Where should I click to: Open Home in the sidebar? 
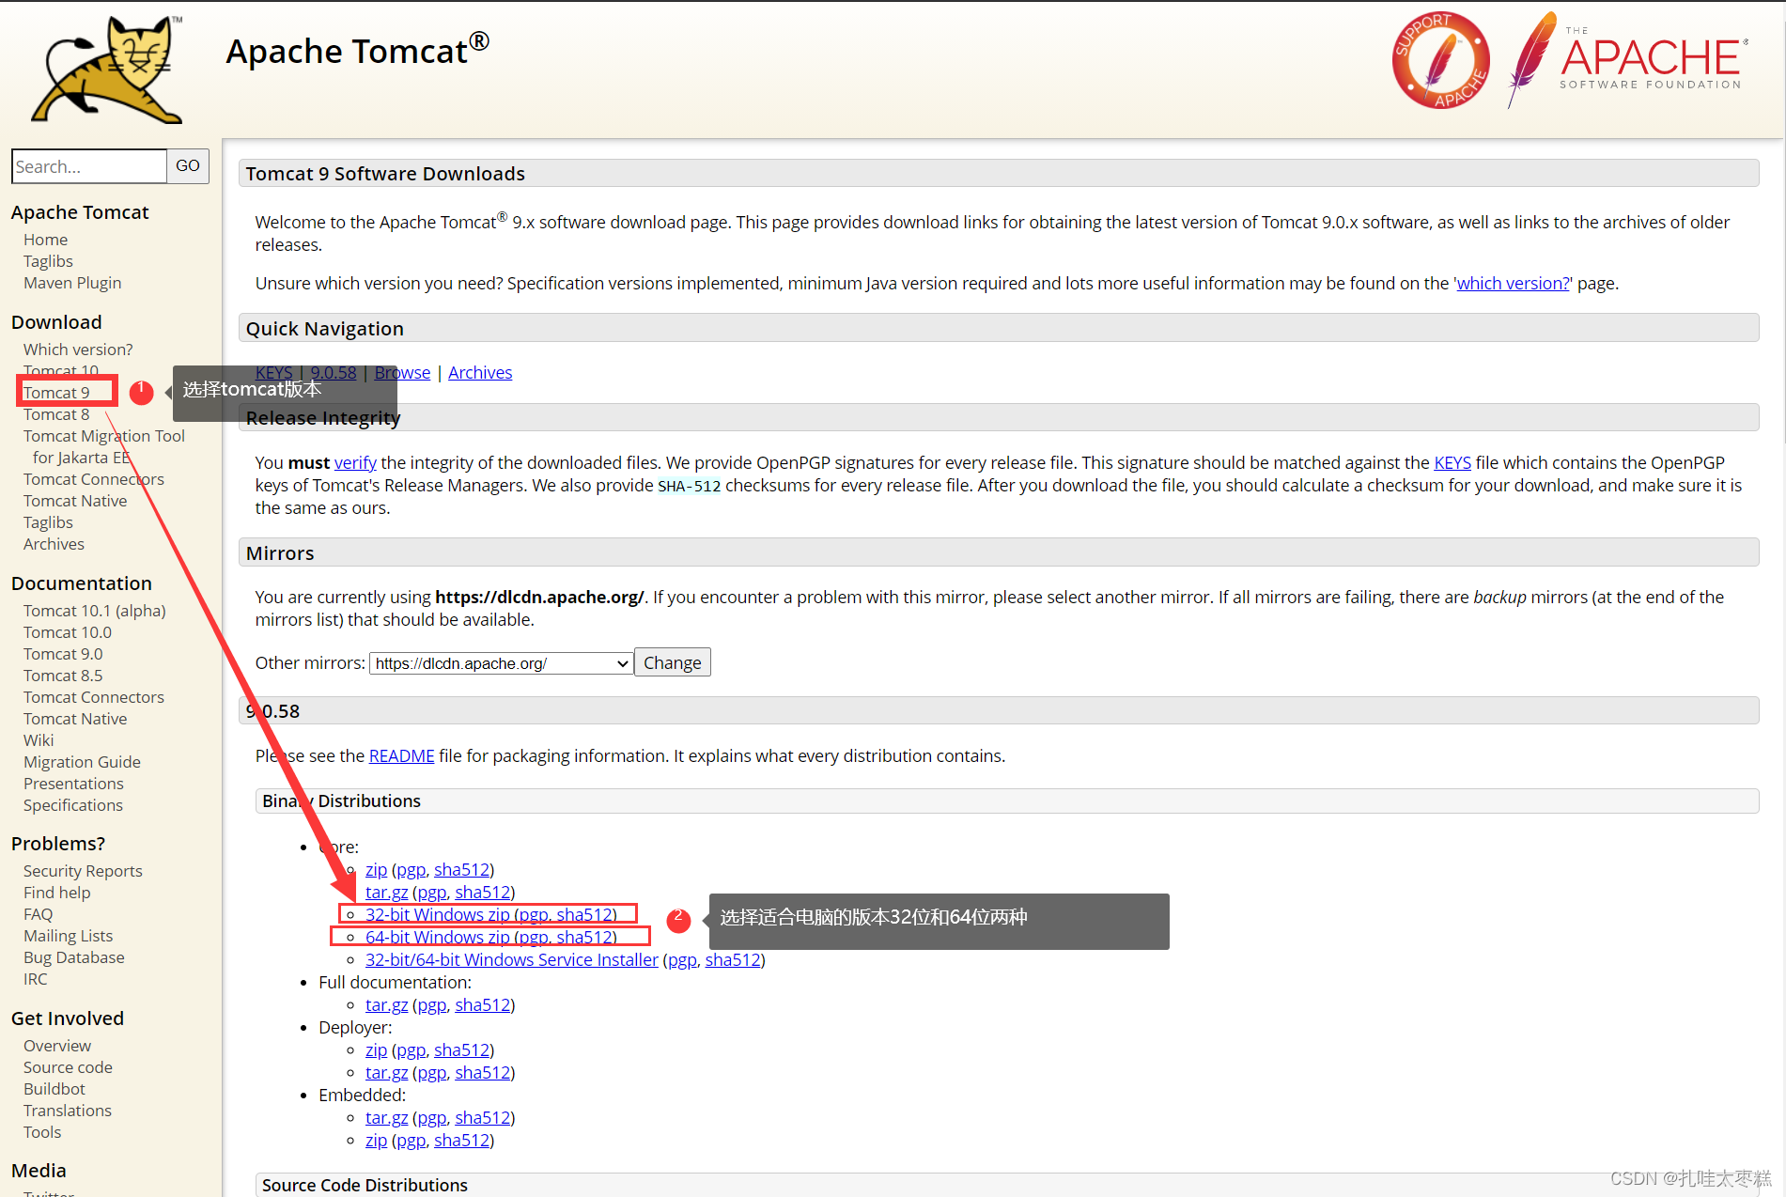click(45, 240)
